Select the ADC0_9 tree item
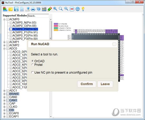 coord(20,81)
